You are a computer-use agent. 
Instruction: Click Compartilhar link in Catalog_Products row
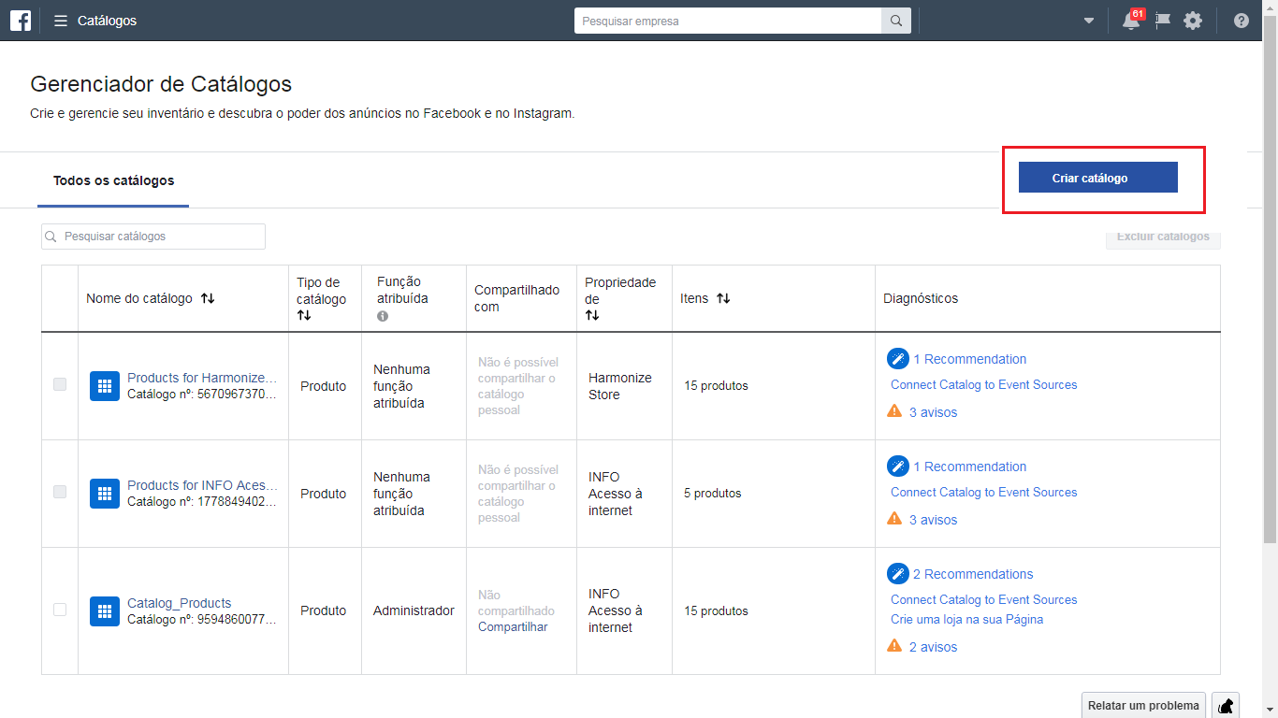pyautogui.click(x=513, y=626)
